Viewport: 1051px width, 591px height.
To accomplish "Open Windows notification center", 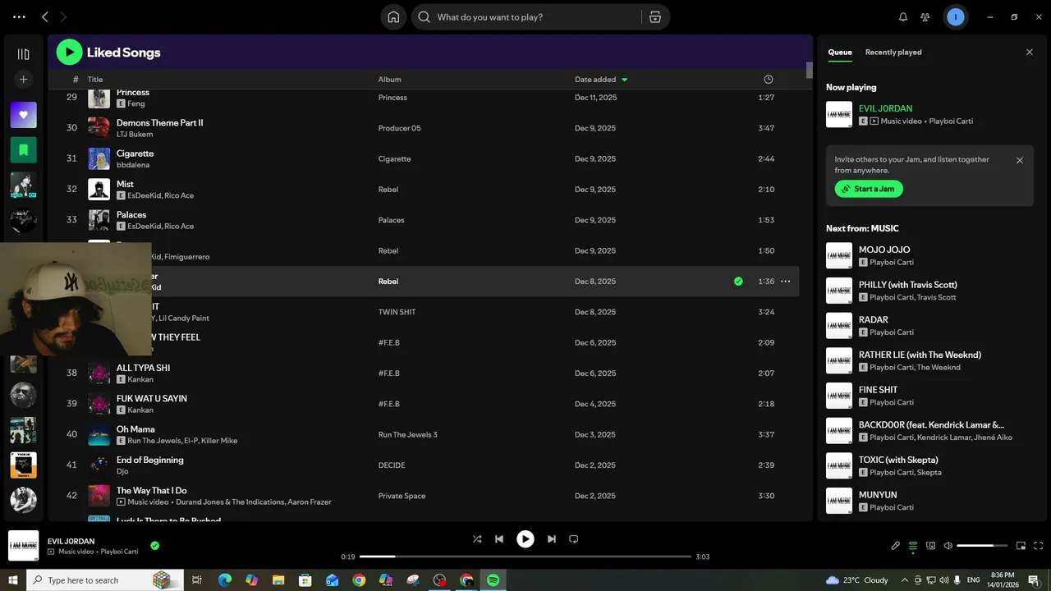I will coord(1034,580).
